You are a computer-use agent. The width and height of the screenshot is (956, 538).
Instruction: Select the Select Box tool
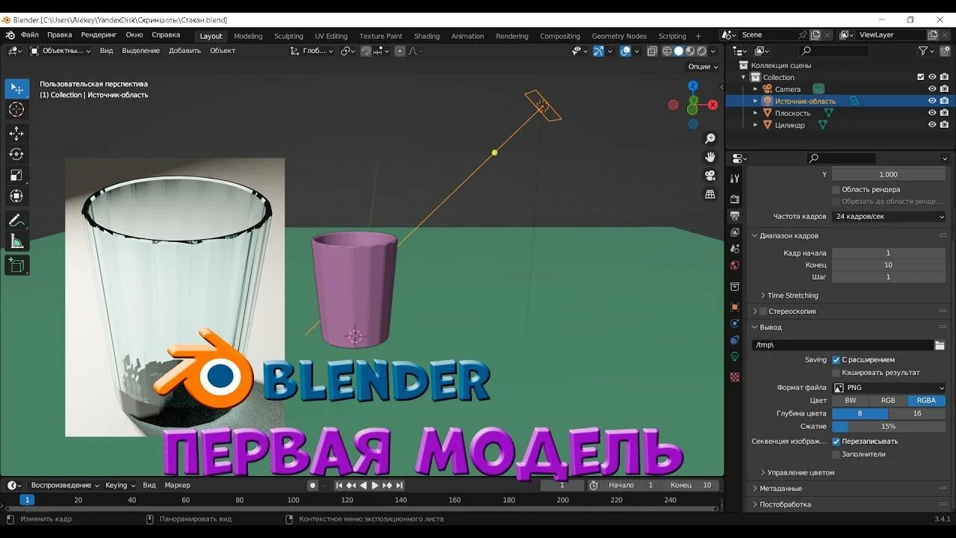[16, 89]
